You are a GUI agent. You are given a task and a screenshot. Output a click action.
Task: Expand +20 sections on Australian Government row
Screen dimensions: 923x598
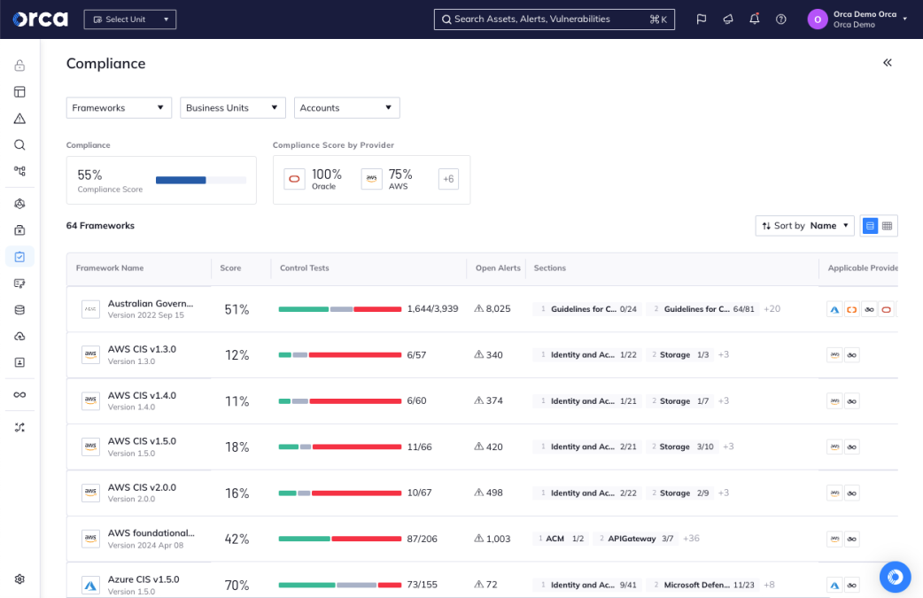click(772, 308)
